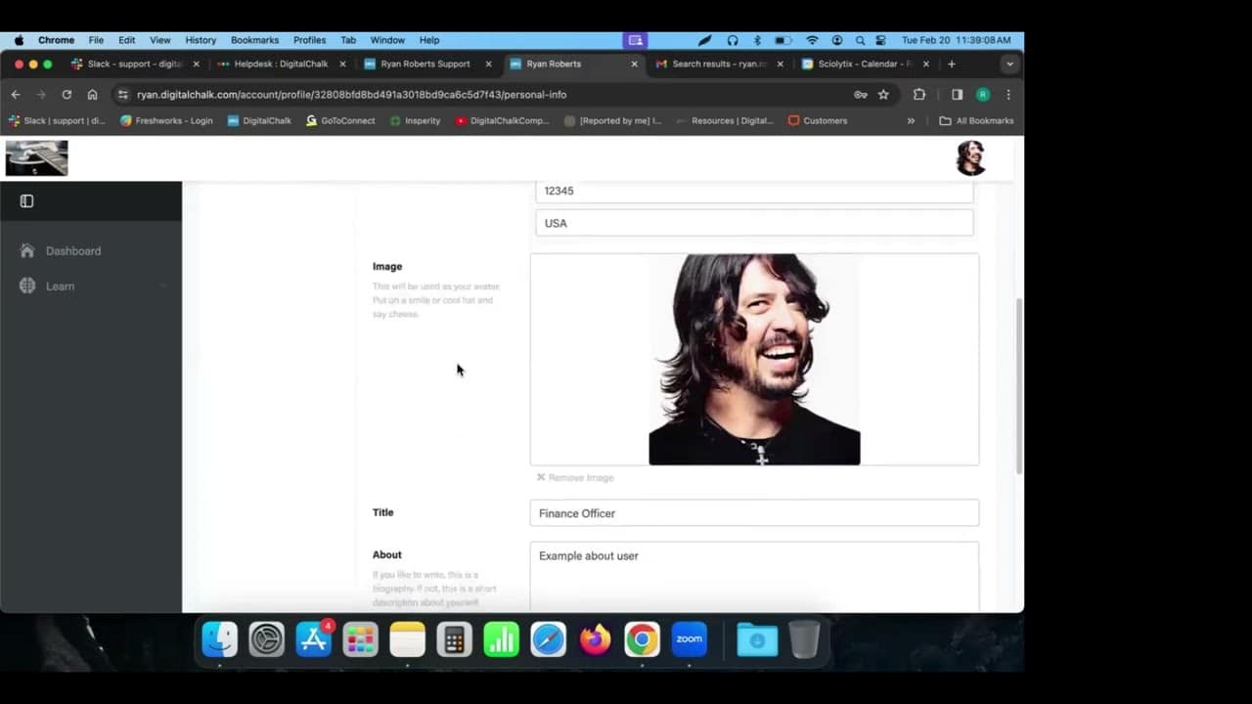1252x704 pixels.
Task: Open the Window menu
Action: coord(387,40)
